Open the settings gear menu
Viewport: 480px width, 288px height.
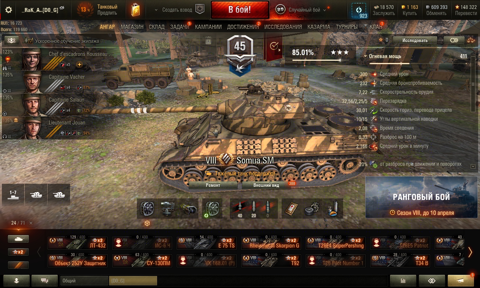(x=9, y=10)
